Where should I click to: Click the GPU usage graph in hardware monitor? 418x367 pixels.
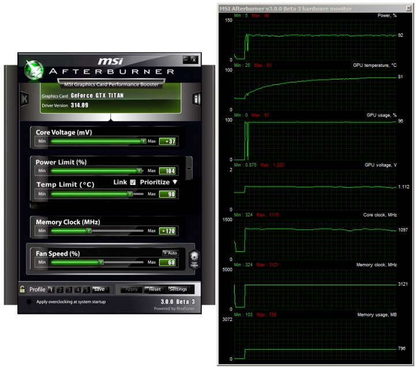(x=315, y=139)
